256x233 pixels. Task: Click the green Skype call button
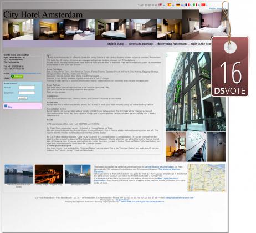click(17, 77)
